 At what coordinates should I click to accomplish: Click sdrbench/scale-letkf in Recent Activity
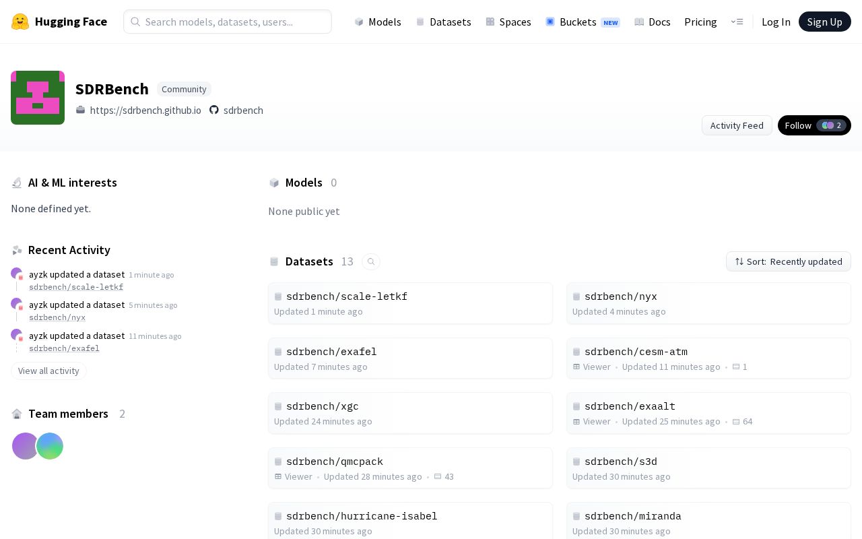click(76, 286)
